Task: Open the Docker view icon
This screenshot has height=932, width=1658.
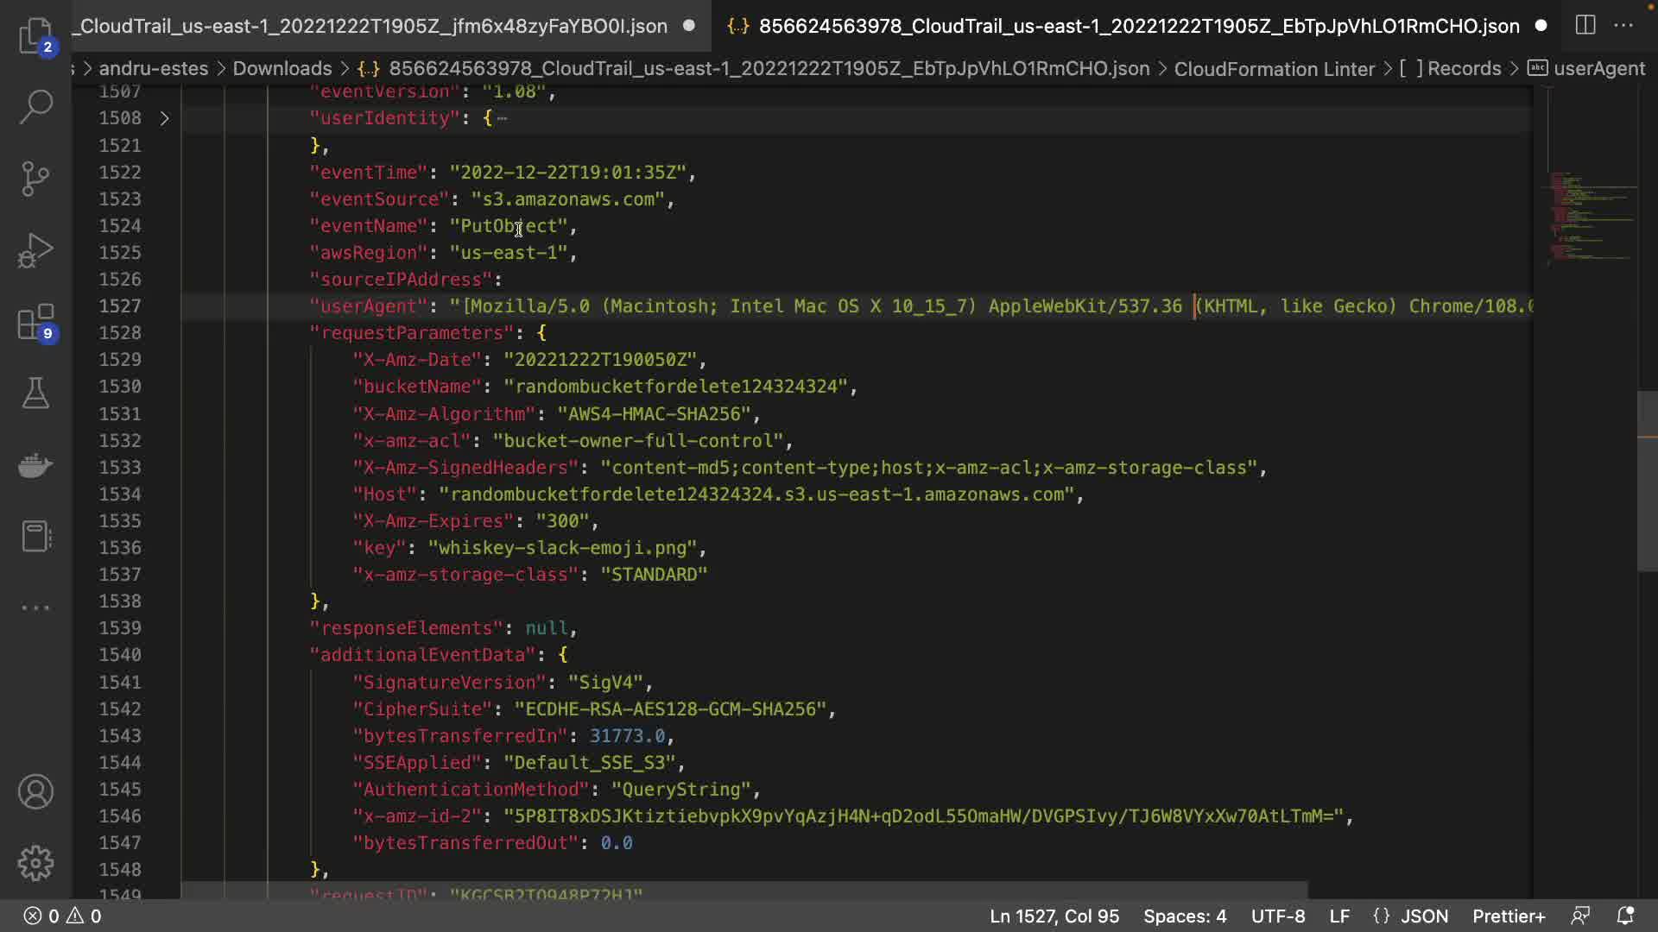Action: (x=35, y=466)
